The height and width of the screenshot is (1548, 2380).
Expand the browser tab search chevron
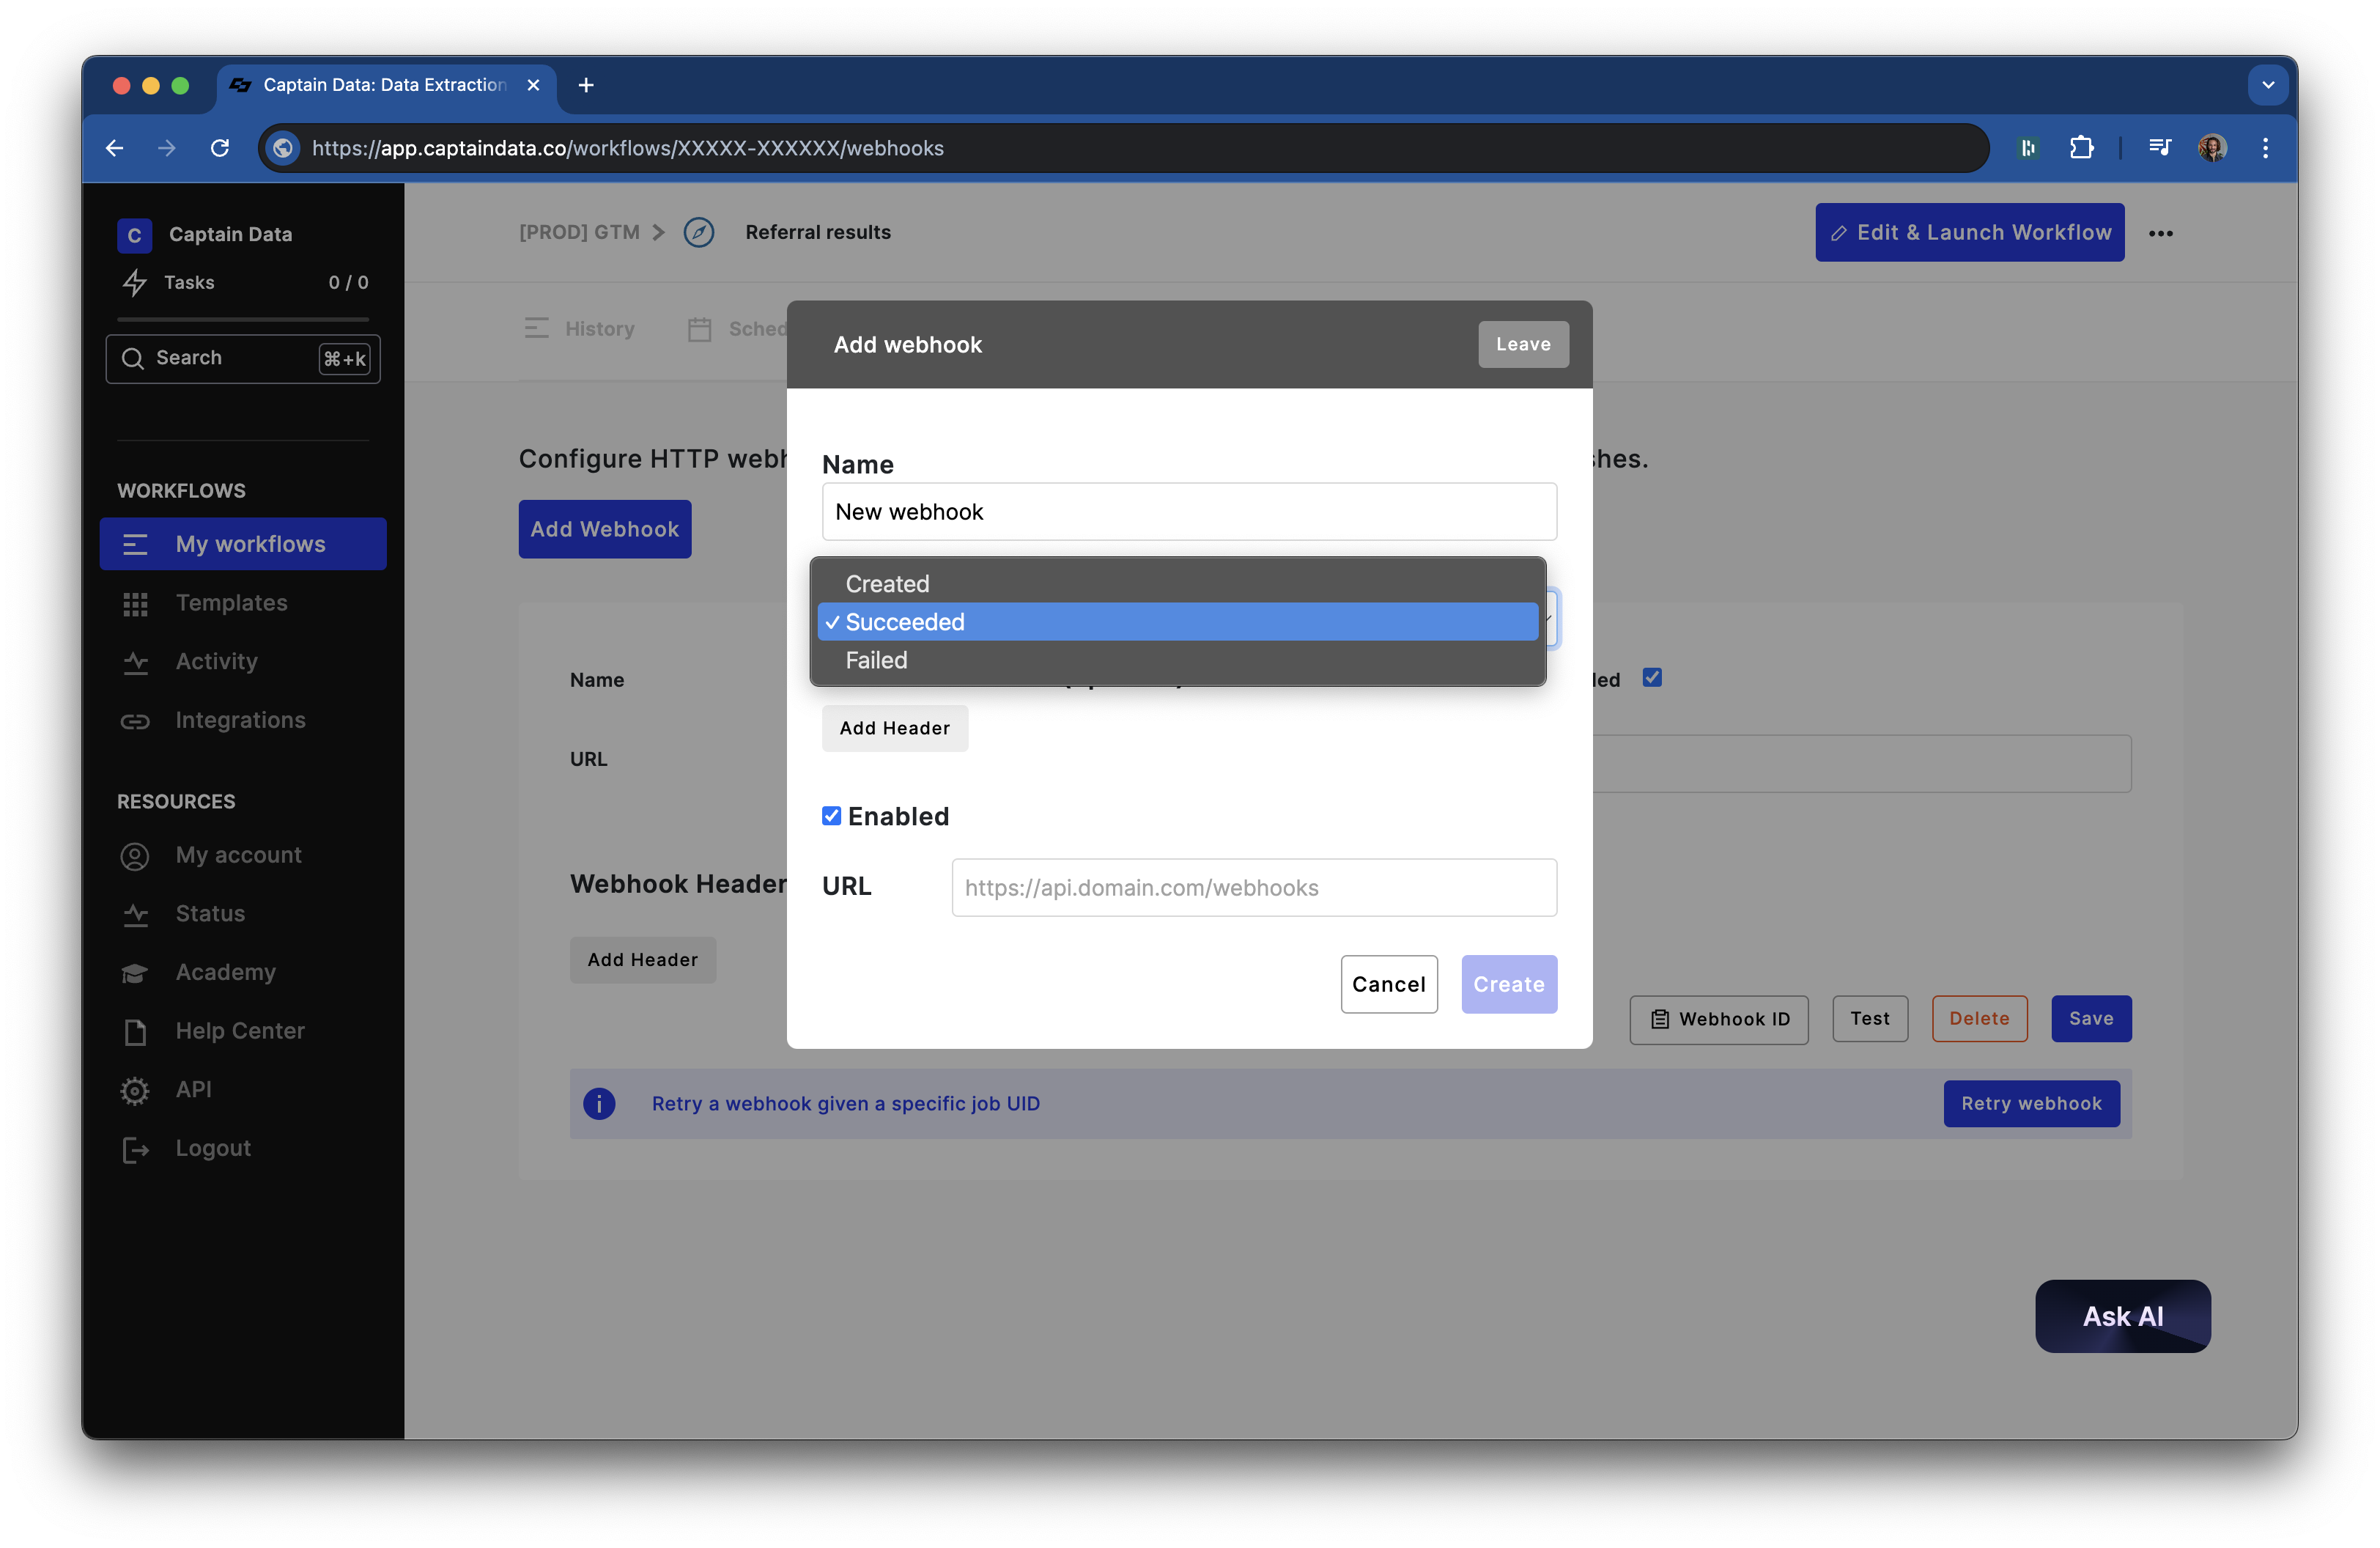(2268, 85)
